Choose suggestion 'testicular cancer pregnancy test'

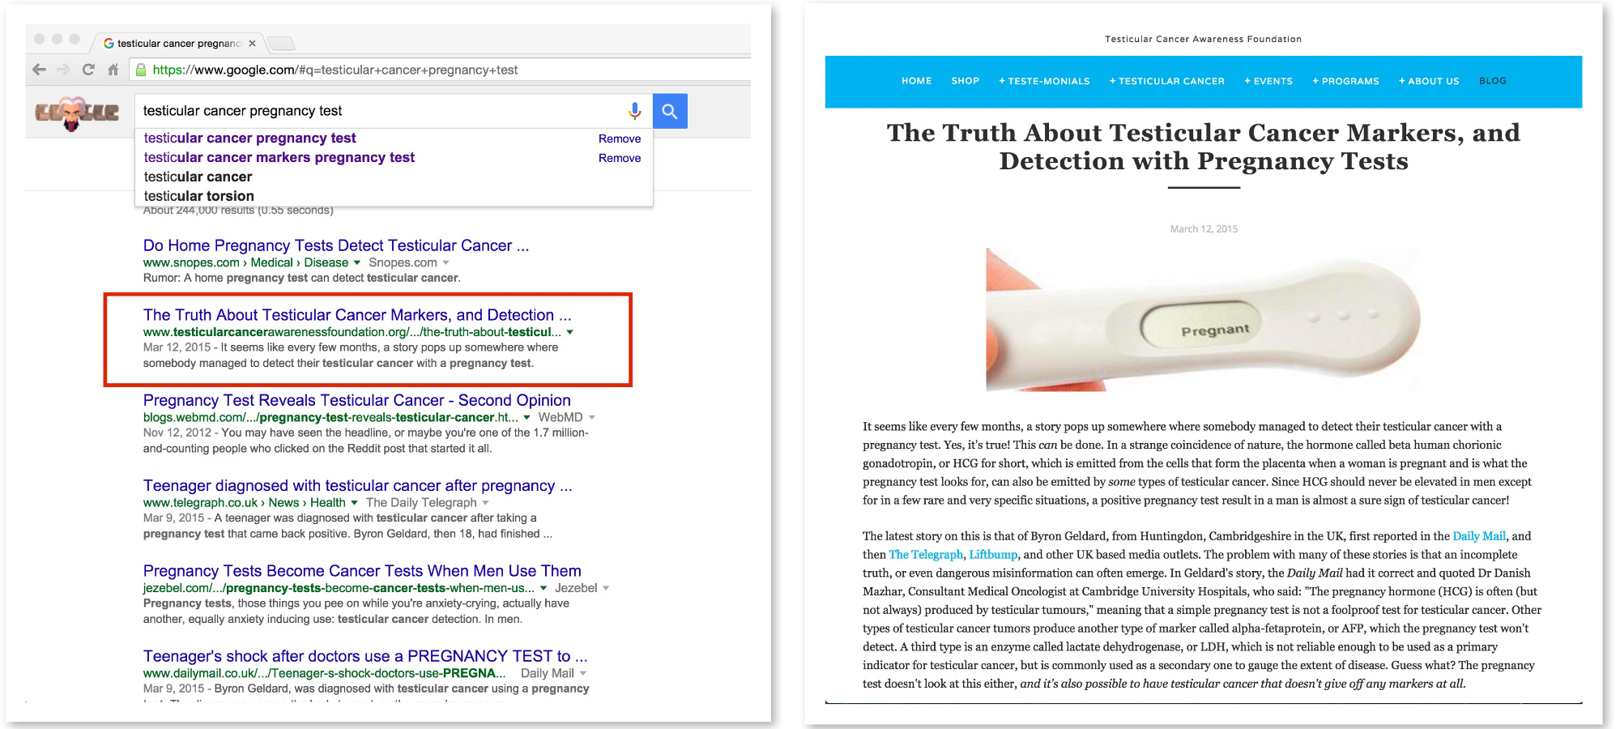point(250,139)
